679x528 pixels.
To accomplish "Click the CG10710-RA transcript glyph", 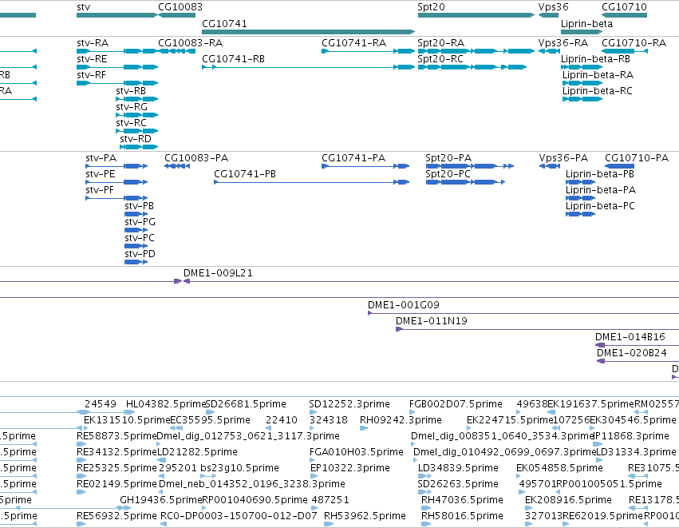I will (x=625, y=51).
